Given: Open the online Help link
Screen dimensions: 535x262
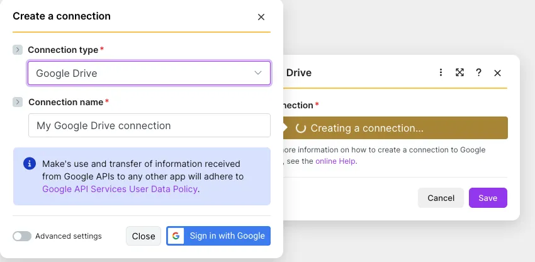Looking at the screenshot, I should 335,161.
